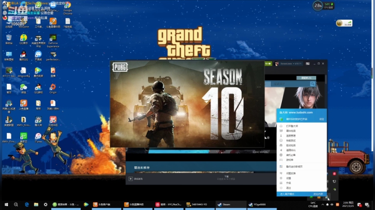Viewport: 375px width, 210px height.
Task: Click the PUBG Season 10 announcement image
Action: coord(187,104)
